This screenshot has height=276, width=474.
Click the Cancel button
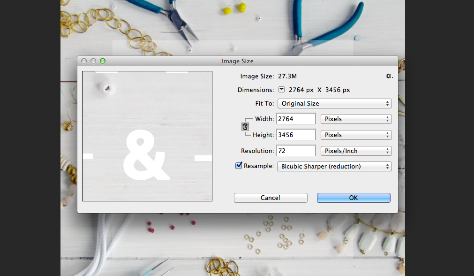point(271,198)
